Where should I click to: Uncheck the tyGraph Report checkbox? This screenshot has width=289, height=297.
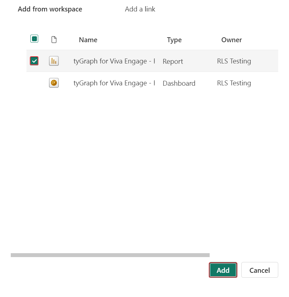(x=34, y=61)
